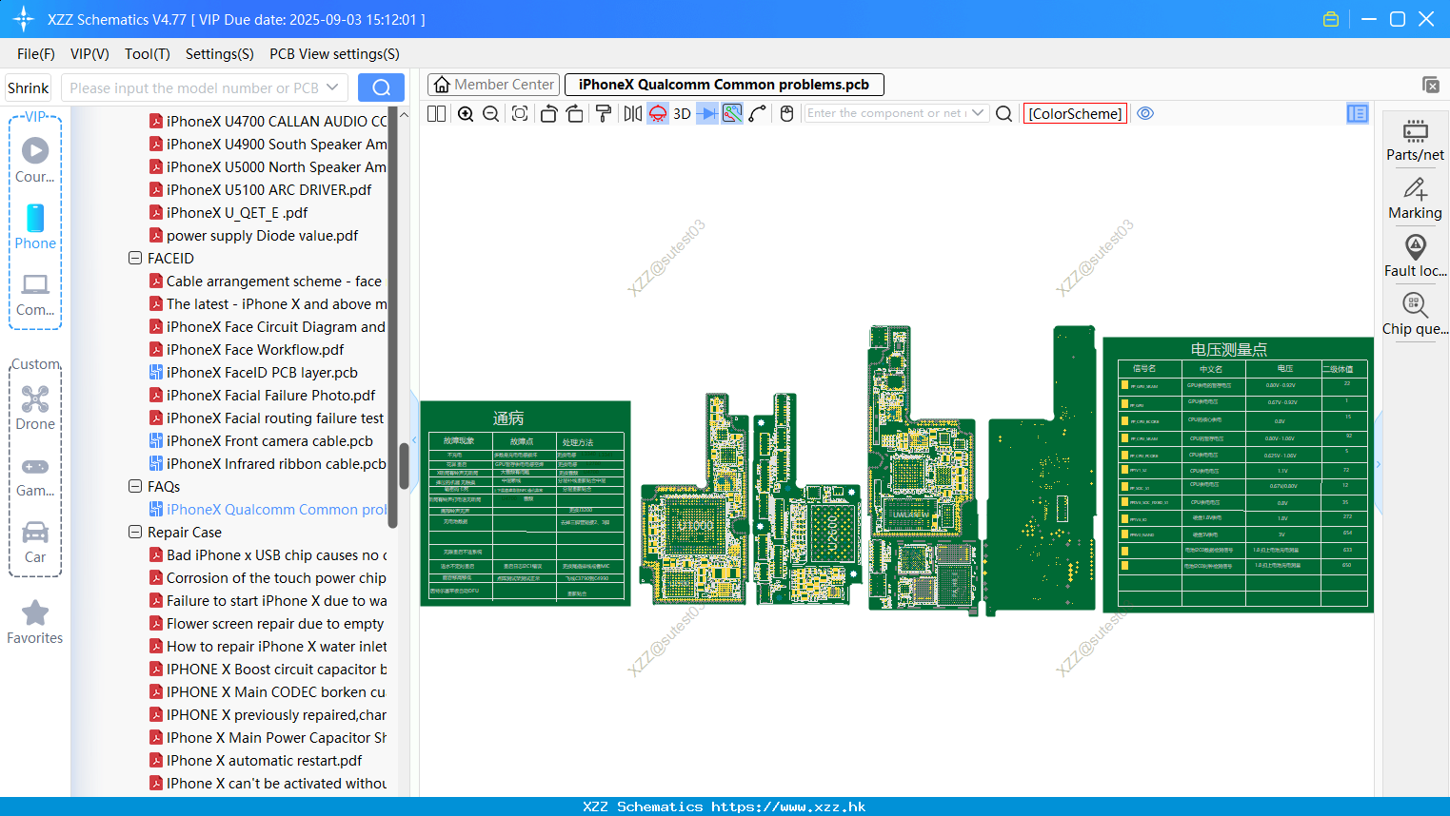1450x816 pixels.
Task: Select the Car category
Action: [35, 542]
